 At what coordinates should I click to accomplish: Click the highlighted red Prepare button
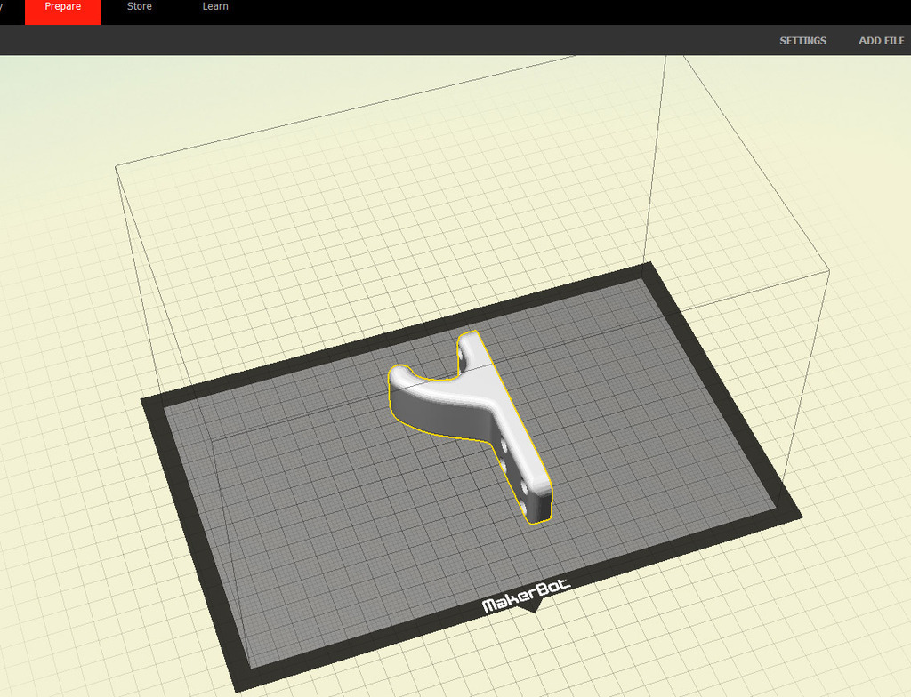click(62, 6)
